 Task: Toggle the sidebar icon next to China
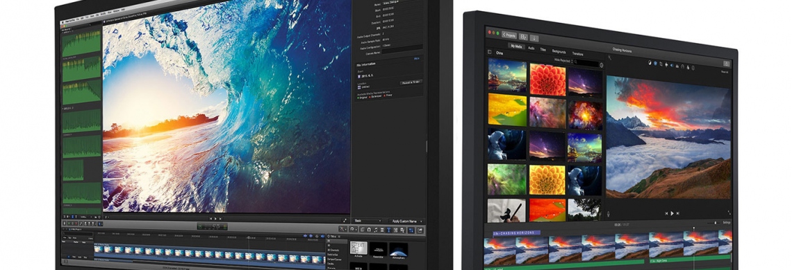(x=489, y=52)
